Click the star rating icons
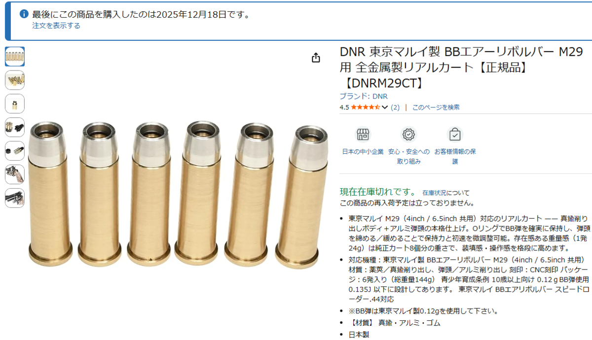The height and width of the screenshot is (340, 592). (x=365, y=107)
